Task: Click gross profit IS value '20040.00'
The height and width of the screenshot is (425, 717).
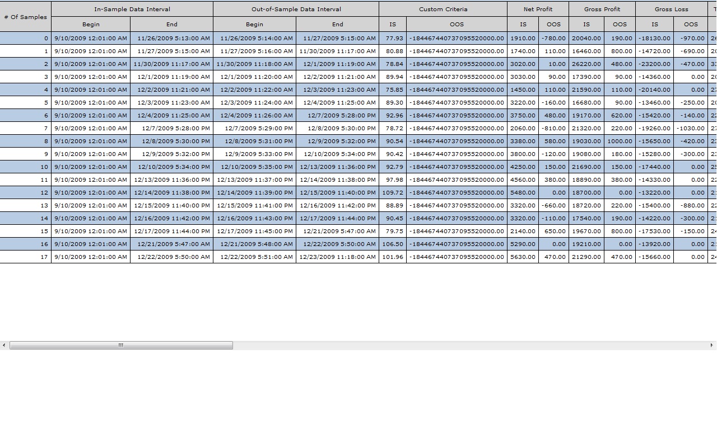Action: pos(586,38)
